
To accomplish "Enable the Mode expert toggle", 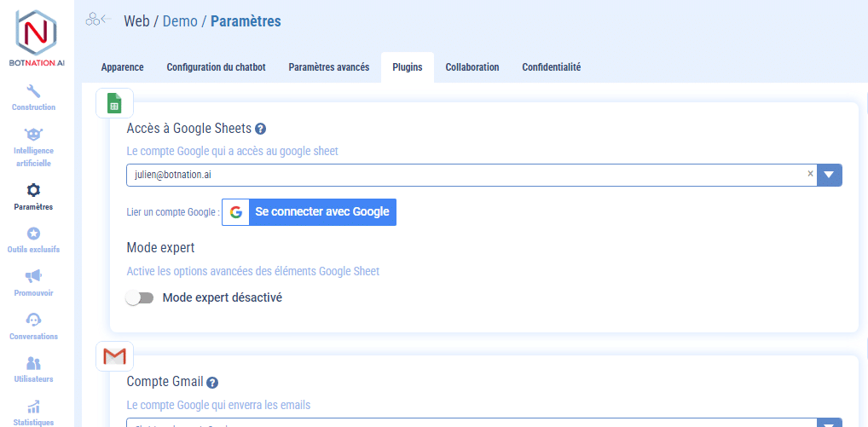I will 139,298.
